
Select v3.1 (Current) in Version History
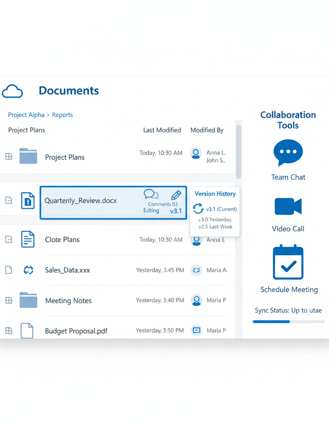pos(221,209)
